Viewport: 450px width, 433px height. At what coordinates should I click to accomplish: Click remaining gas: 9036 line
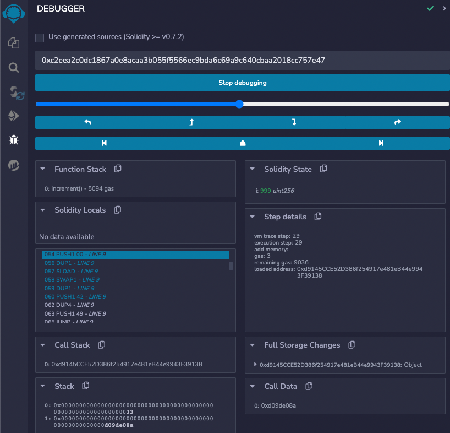281,263
